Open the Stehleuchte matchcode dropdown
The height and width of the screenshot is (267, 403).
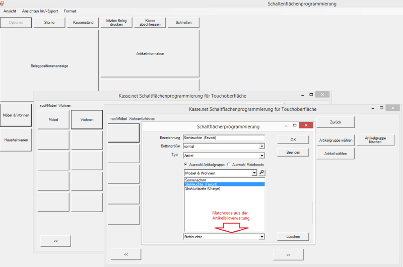pyautogui.click(x=261, y=236)
